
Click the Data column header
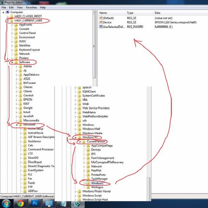point(157,13)
